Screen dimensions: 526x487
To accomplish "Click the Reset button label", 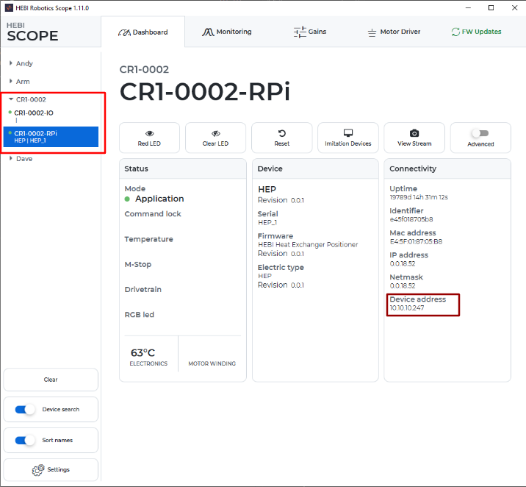I will tap(282, 143).
